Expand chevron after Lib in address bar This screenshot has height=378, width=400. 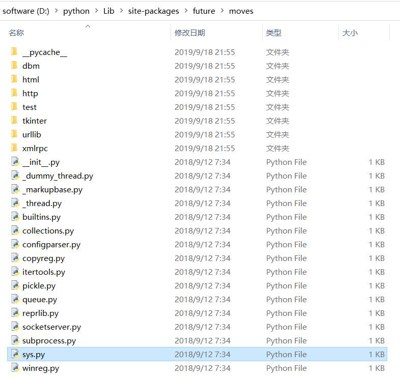point(121,11)
